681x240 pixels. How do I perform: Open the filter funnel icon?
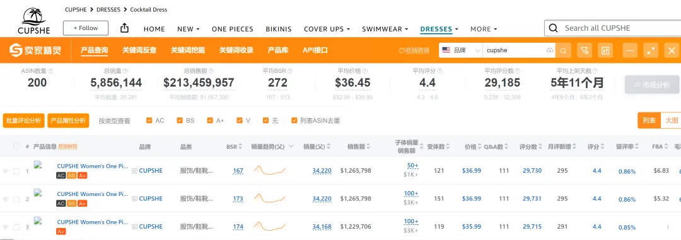(x=585, y=51)
